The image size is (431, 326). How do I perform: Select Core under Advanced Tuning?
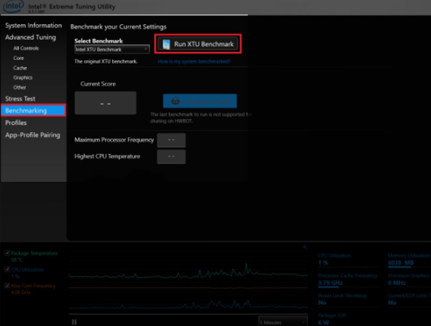pos(19,58)
